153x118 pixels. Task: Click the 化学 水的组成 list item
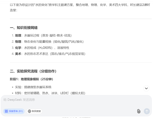[41, 48]
